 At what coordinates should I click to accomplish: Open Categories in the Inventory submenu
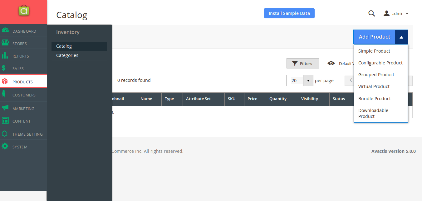tap(79, 55)
